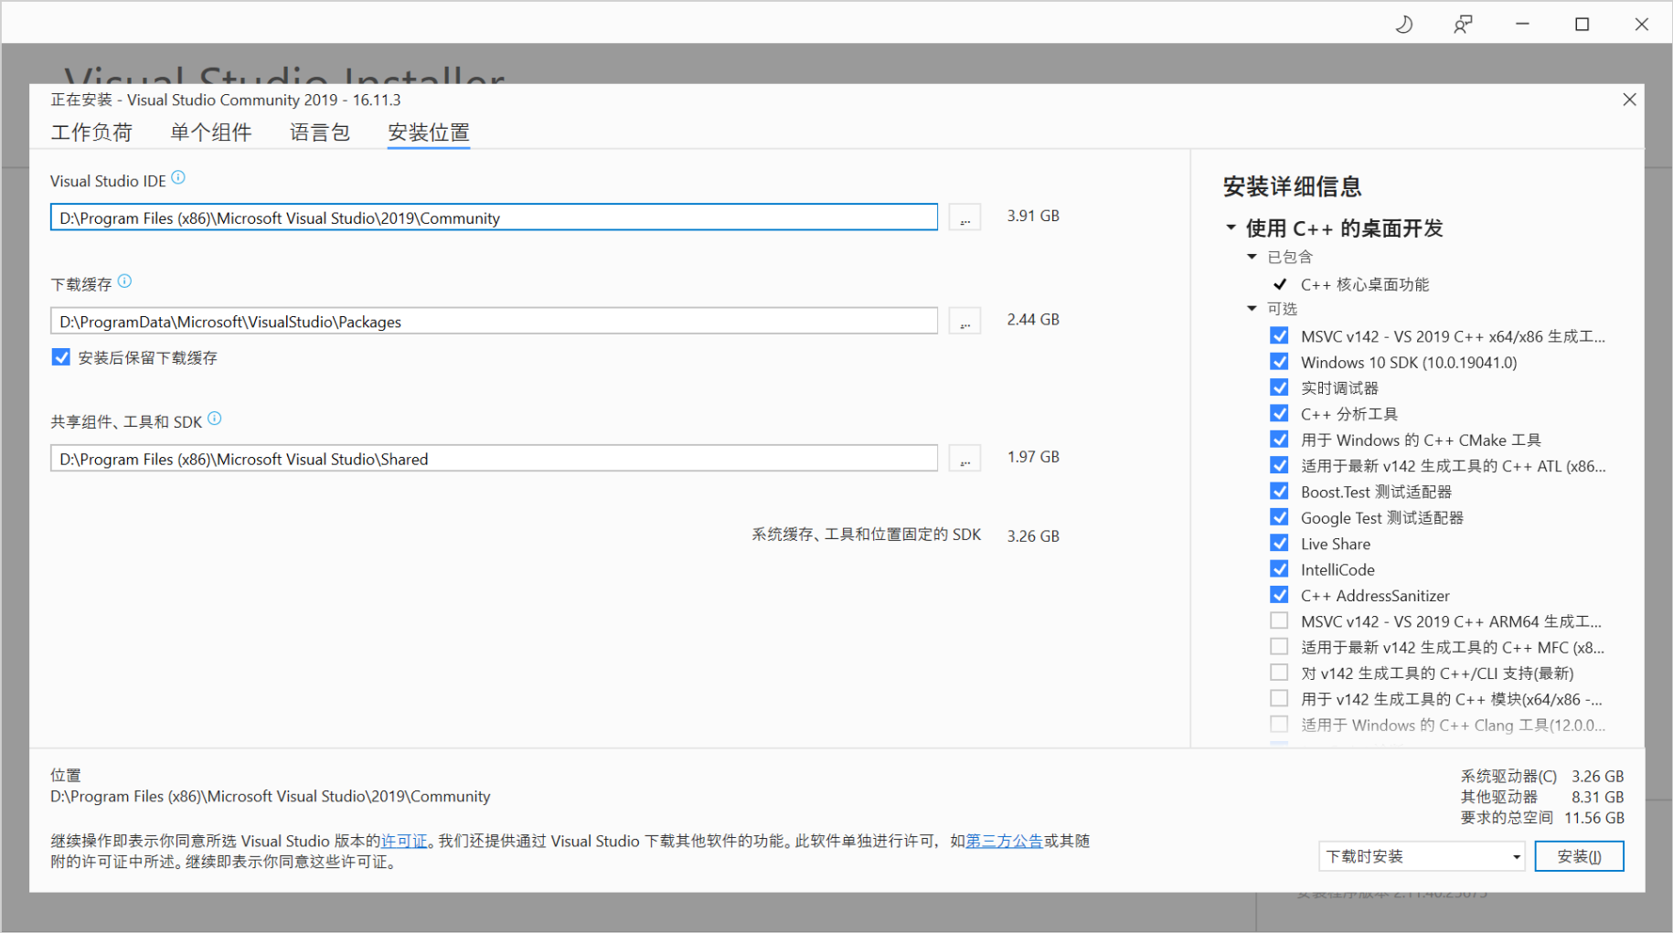Image resolution: width=1673 pixels, height=933 pixels.
Task: Open the feedback icon in title bar
Action: point(1463,25)
